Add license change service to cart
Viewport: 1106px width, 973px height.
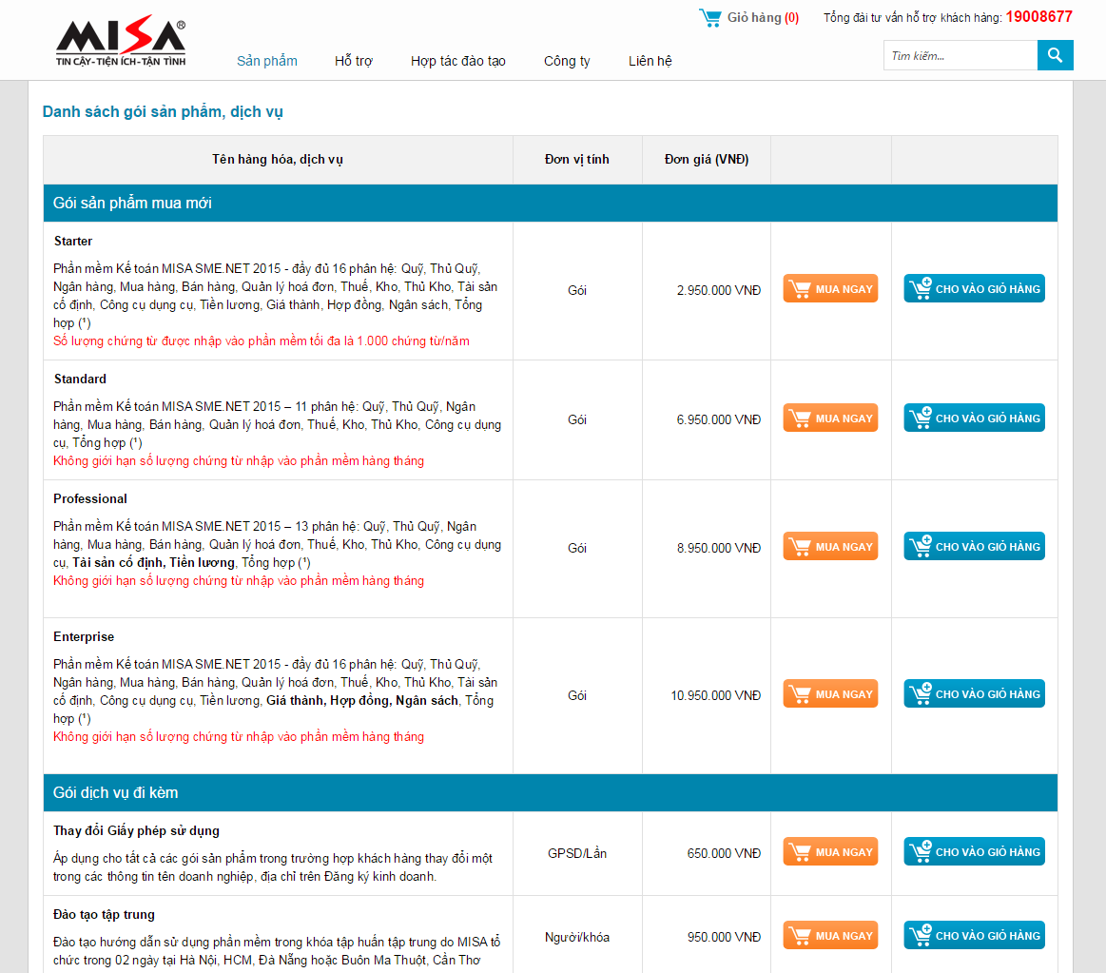(x=974, y=852)
